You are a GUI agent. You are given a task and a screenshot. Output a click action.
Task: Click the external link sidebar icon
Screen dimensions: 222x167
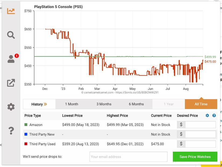[11, 83]
